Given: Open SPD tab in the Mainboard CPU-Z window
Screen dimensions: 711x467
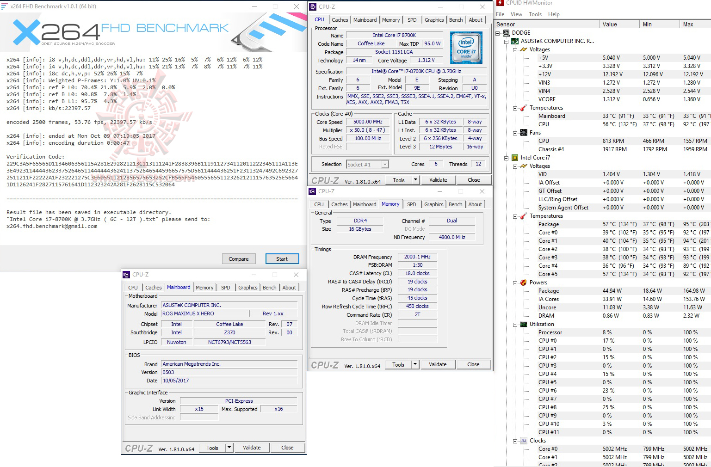Looking at the screenshot, I should coord(226,288).
